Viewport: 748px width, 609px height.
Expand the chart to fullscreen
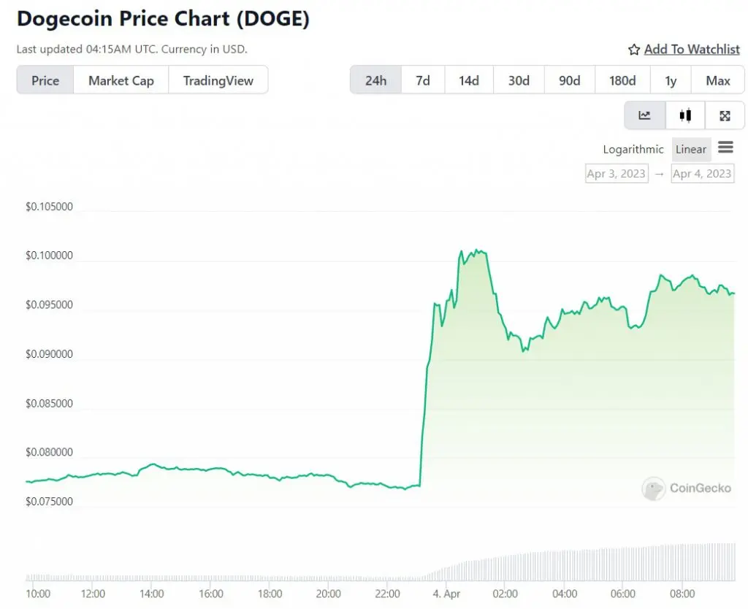click(x=725, y=115)
